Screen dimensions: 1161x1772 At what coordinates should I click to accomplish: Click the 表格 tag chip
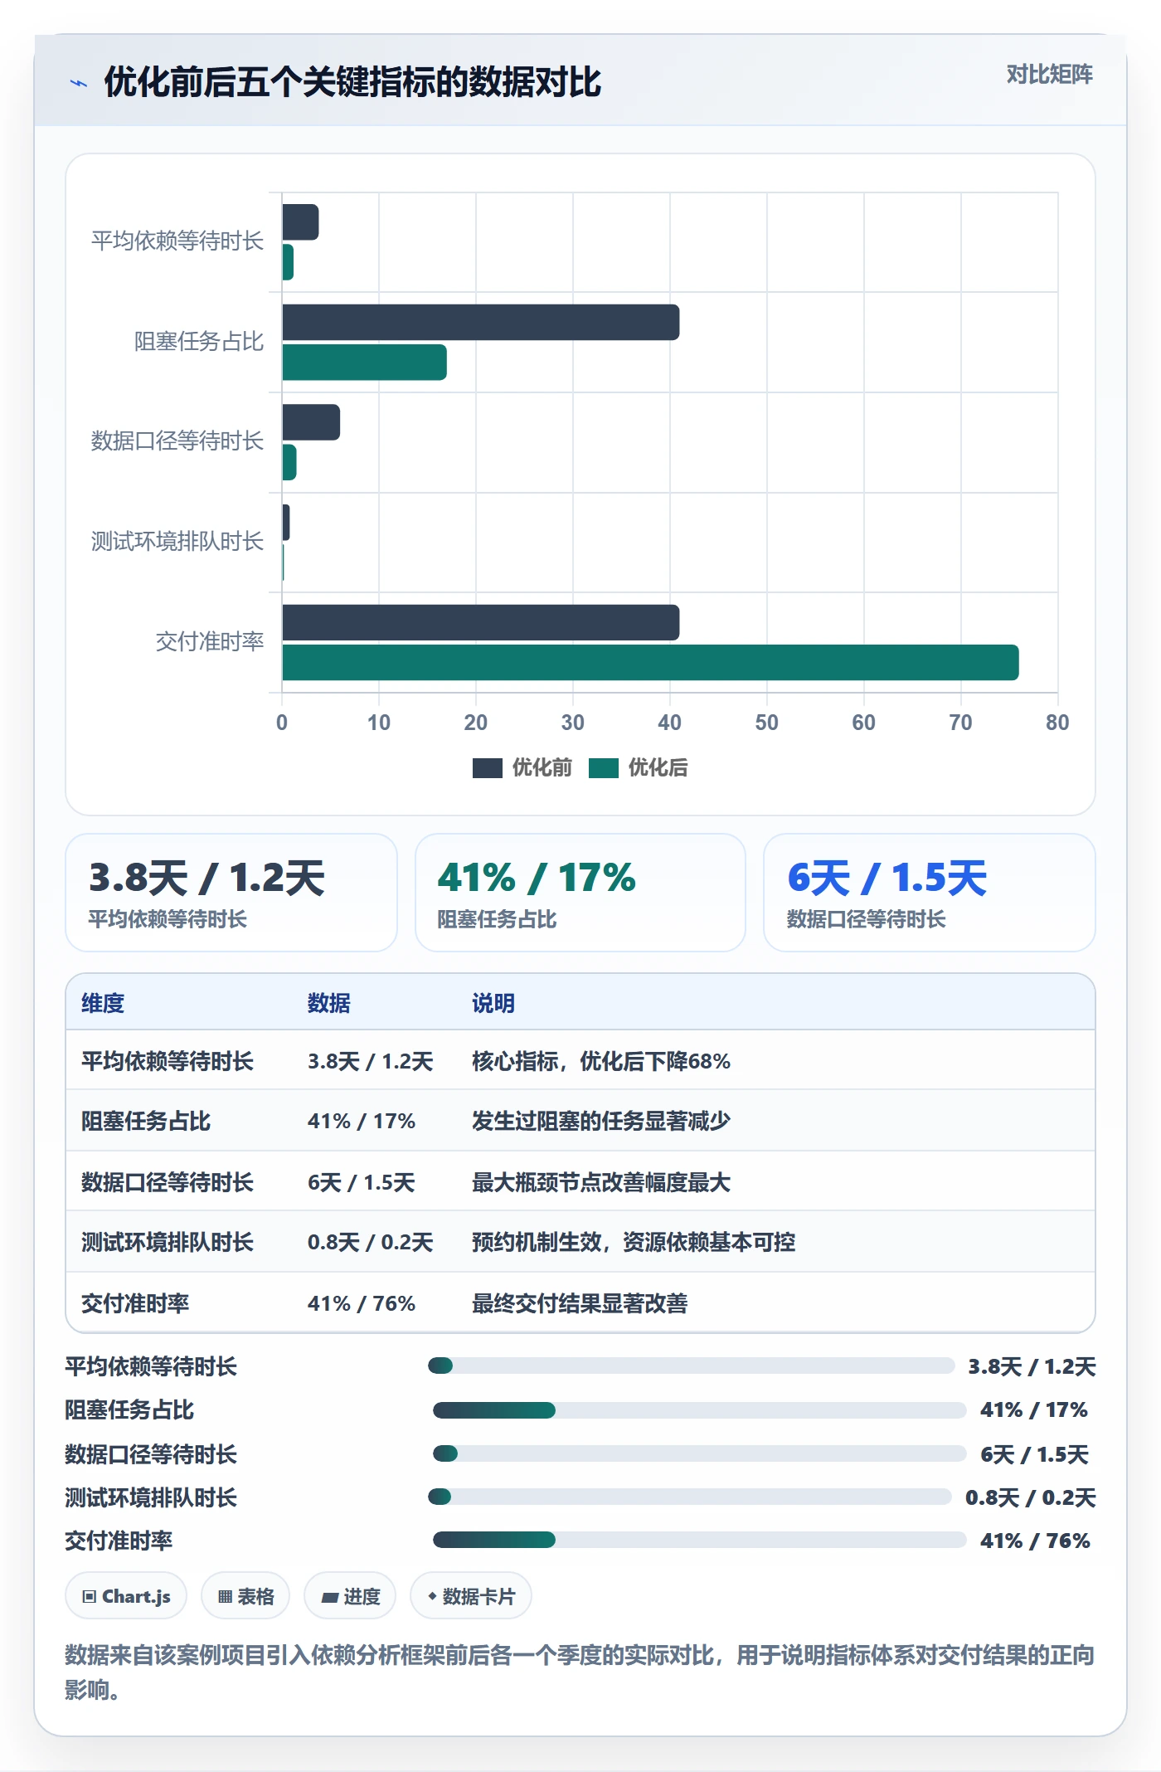245,1595
